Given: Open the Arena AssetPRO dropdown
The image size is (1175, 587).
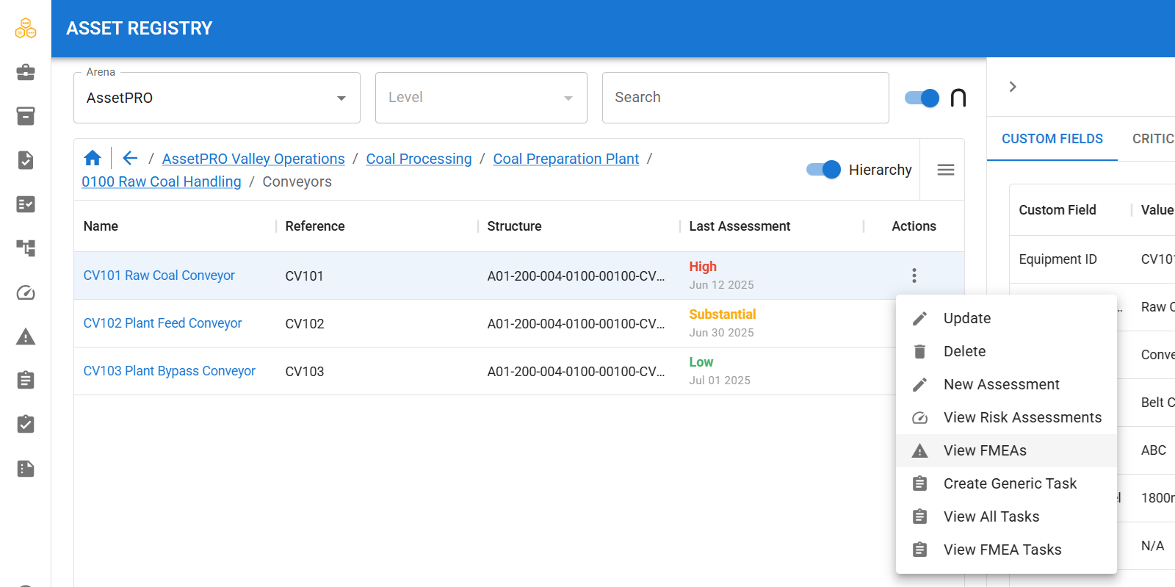Looking at the screenshot, I should click(x=217, y=98).
